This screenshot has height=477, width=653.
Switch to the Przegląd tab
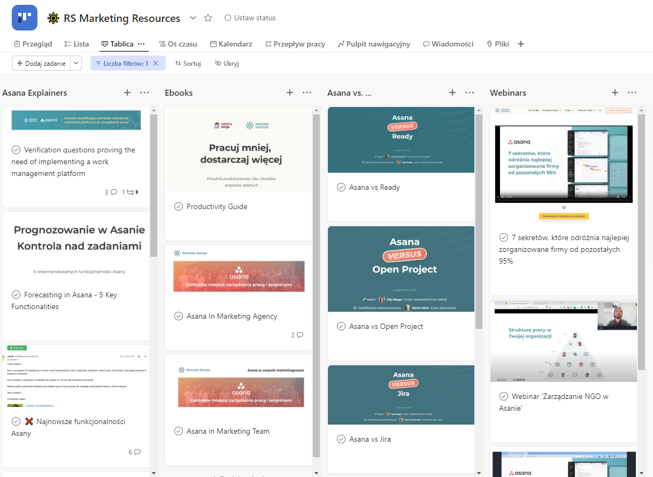point(33,44)
